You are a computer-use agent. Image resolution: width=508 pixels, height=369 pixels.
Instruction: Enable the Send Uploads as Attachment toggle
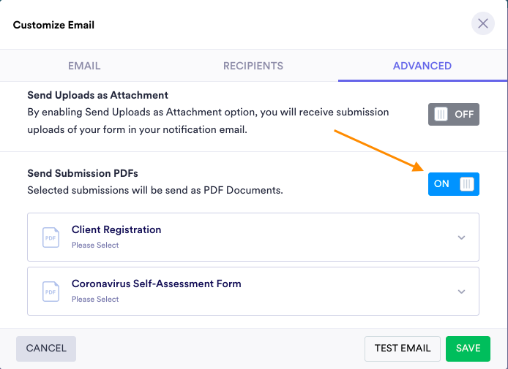tap(453, 114)
